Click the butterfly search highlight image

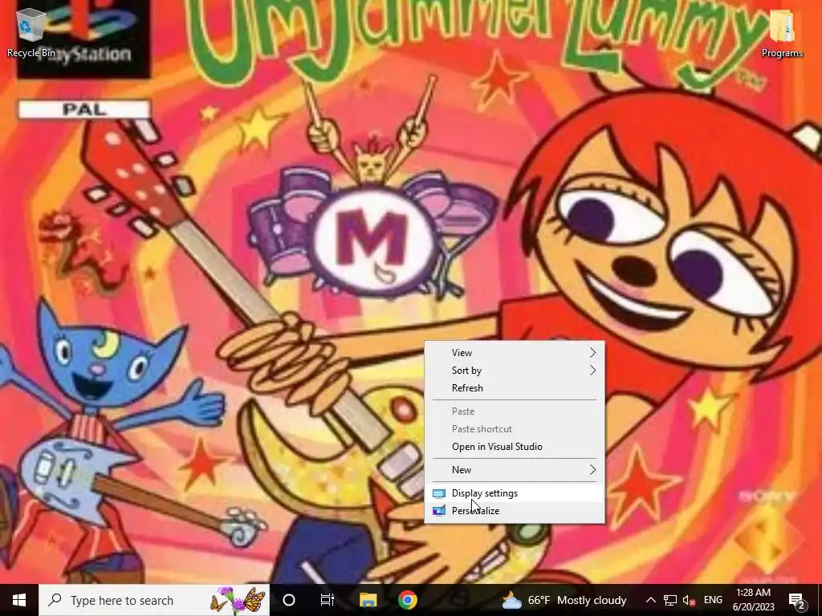[x=238, y=600]
